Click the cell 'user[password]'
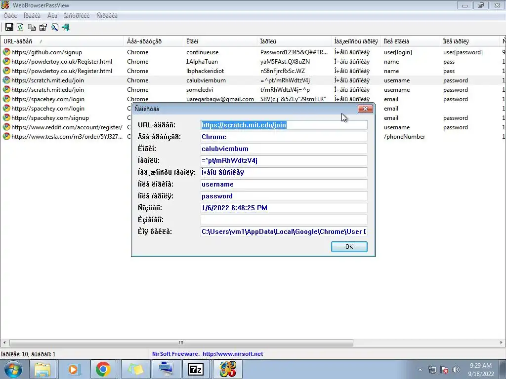 463,52
